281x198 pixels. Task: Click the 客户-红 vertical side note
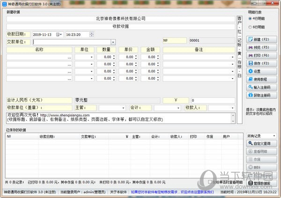[239, 70]
